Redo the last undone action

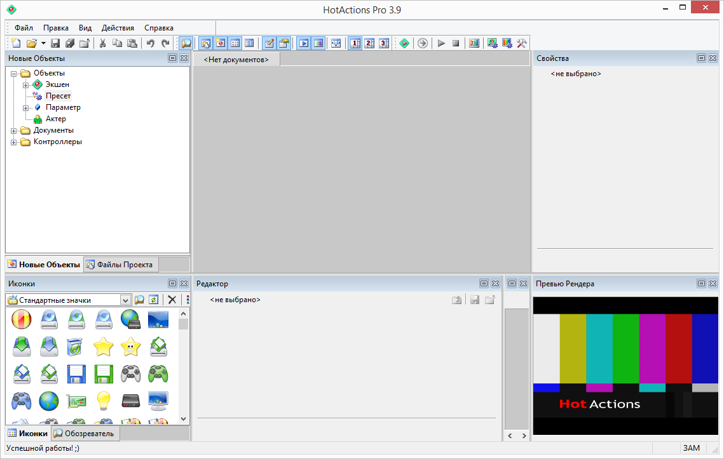click(x=165, y=43)
